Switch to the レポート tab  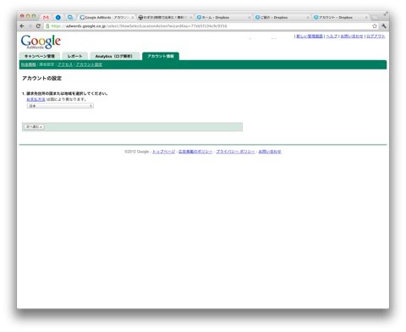coord(75,56)
